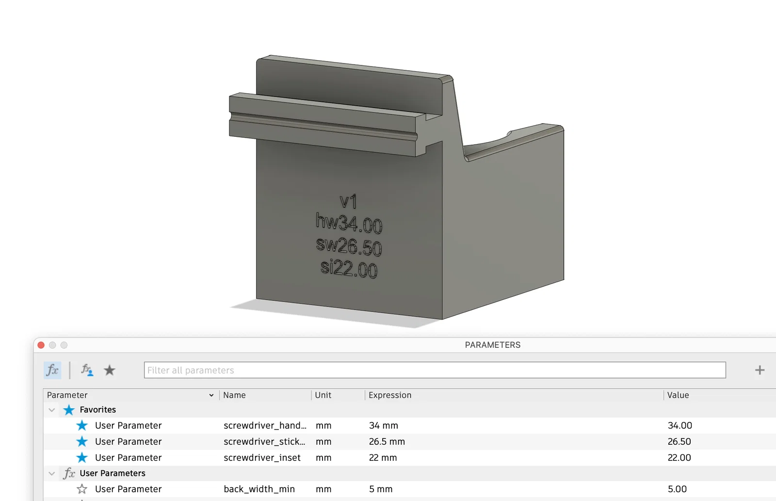
Task: Click the engraved hw34.00 text on model
Action: [349, 224]
